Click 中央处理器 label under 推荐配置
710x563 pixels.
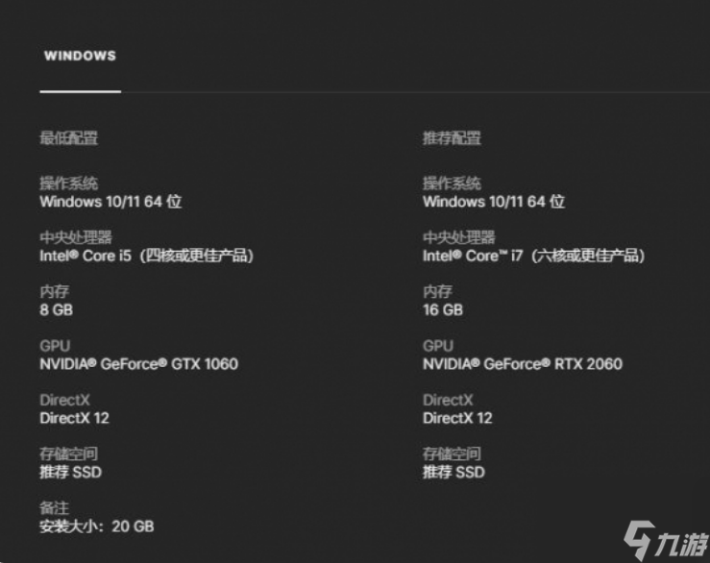[459, 237]
